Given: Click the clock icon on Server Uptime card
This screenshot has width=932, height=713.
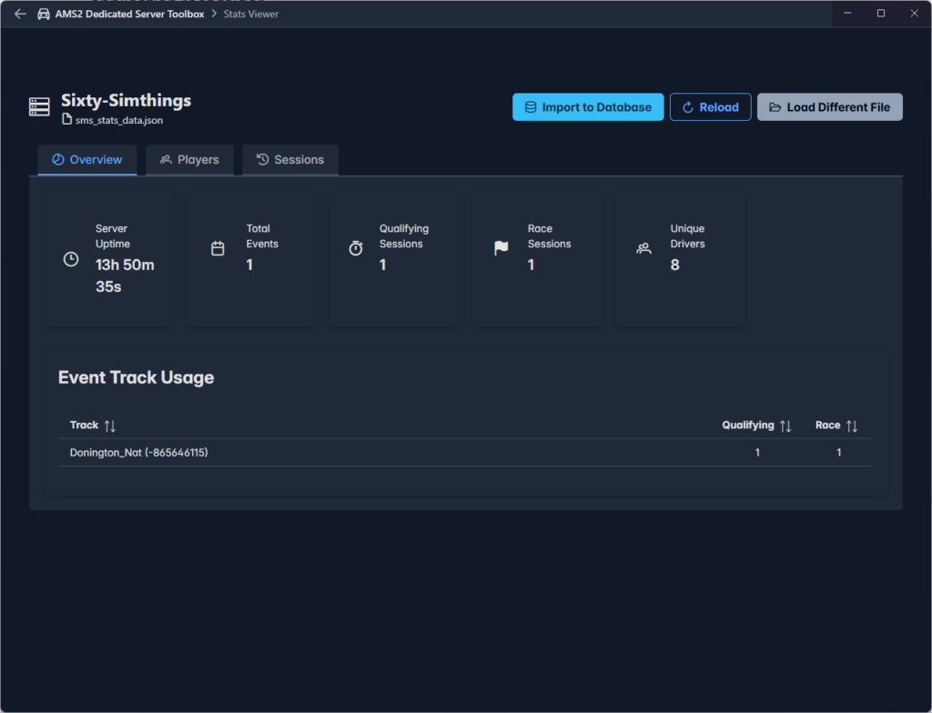Looking at the screenshot, I should click(71, 259).
